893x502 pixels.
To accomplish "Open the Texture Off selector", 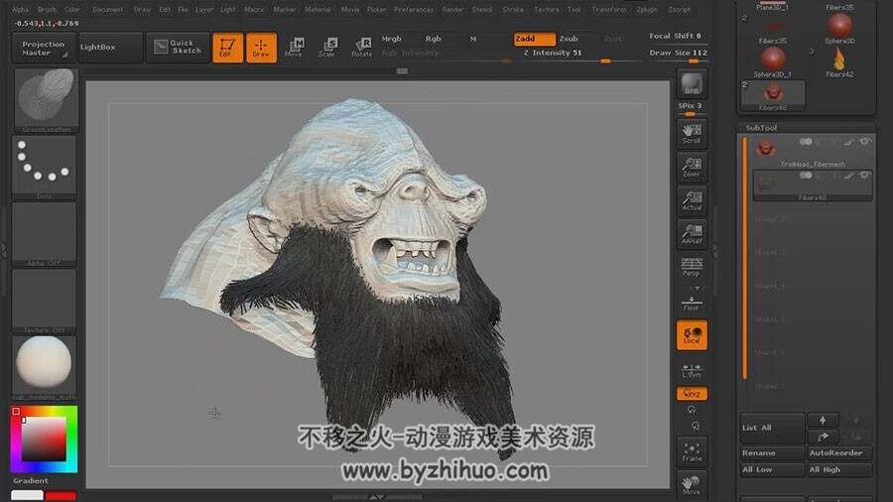I will point(44,301).
